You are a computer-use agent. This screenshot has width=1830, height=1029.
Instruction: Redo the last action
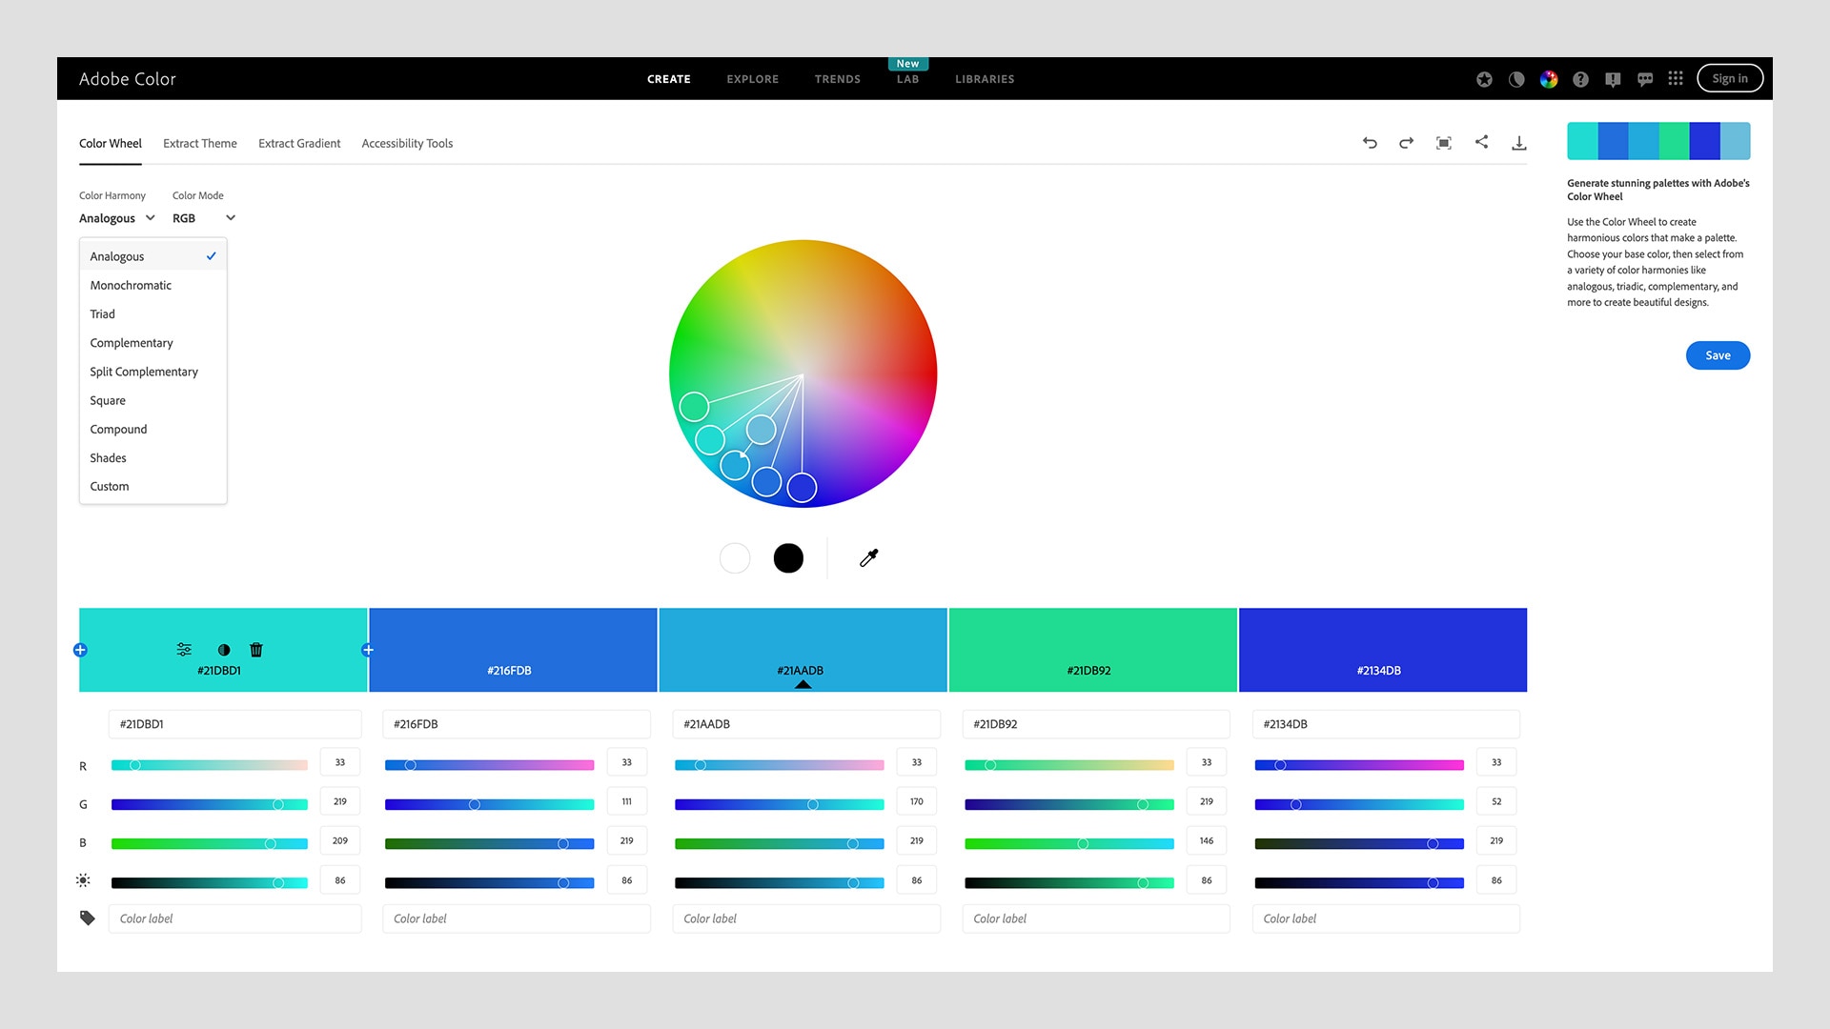[1405, 142]
